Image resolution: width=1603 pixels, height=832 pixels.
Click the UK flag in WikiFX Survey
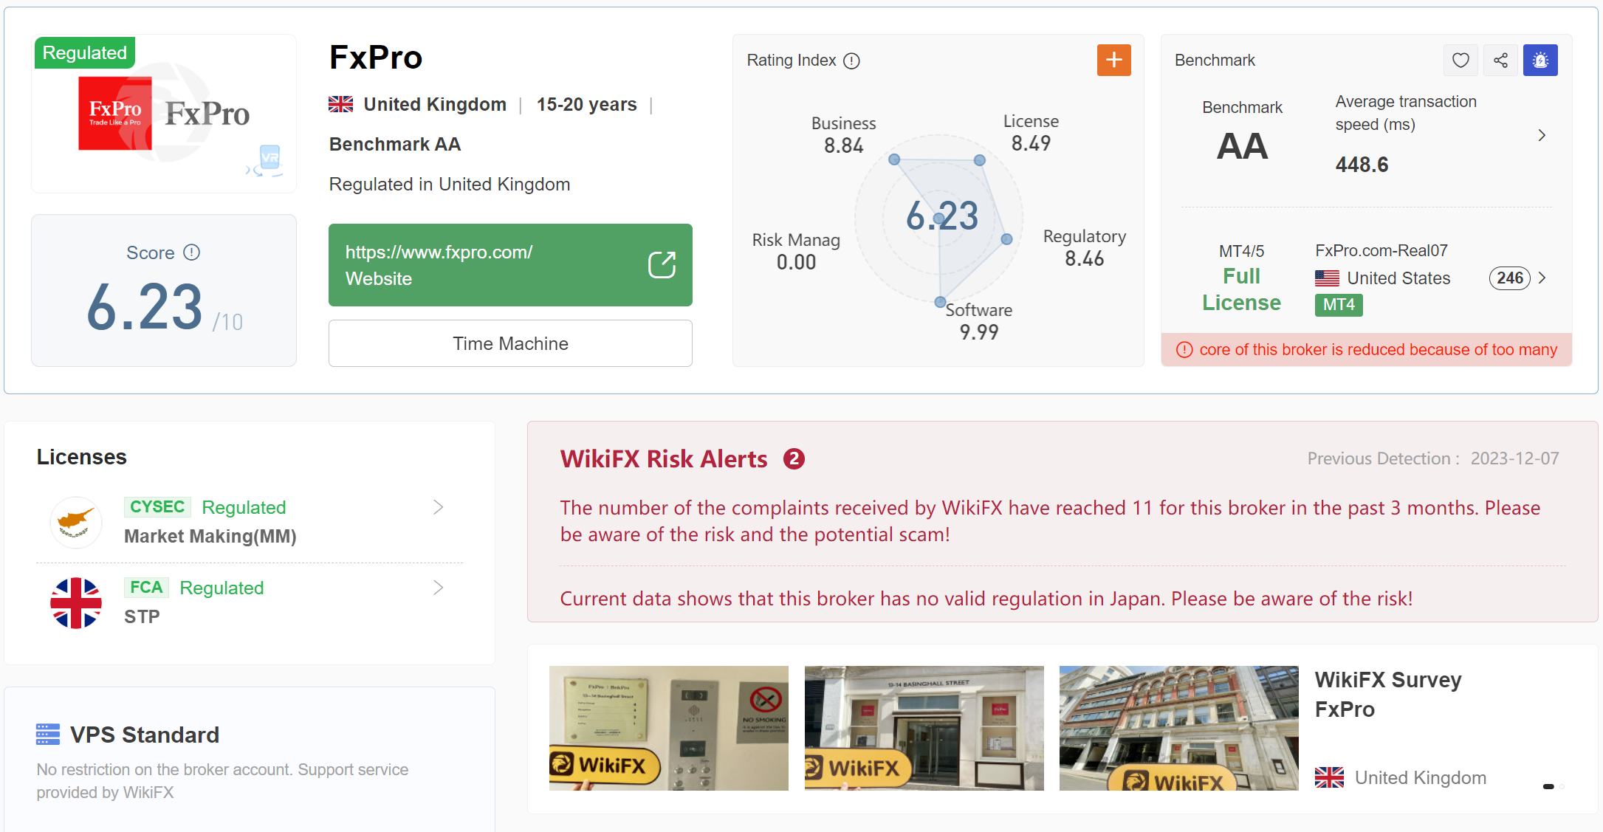click(1329, 777)
